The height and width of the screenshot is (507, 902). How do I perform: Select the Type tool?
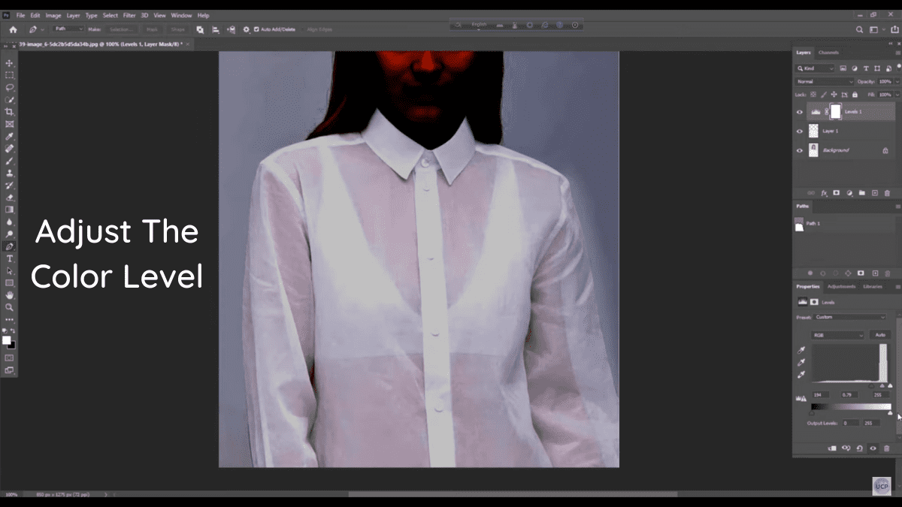(x=10, y=258)
